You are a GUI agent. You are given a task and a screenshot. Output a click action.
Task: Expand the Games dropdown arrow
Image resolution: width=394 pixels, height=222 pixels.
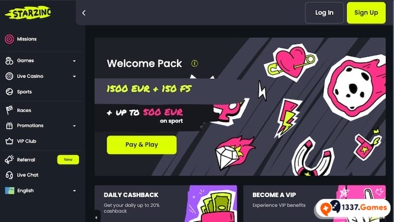(x=74, y=61)
